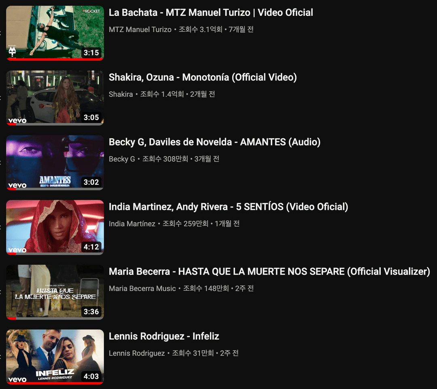Click '조회수 31만회' view count
This screenshot has height=389, width=437.
193,353
